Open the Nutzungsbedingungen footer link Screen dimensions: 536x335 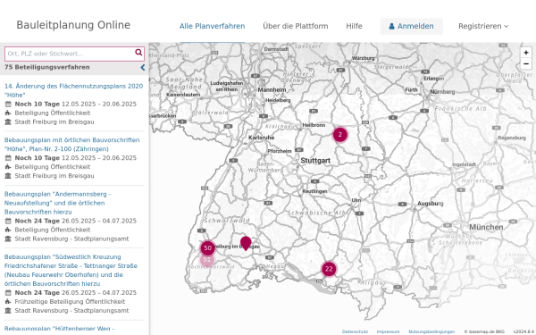431,331
